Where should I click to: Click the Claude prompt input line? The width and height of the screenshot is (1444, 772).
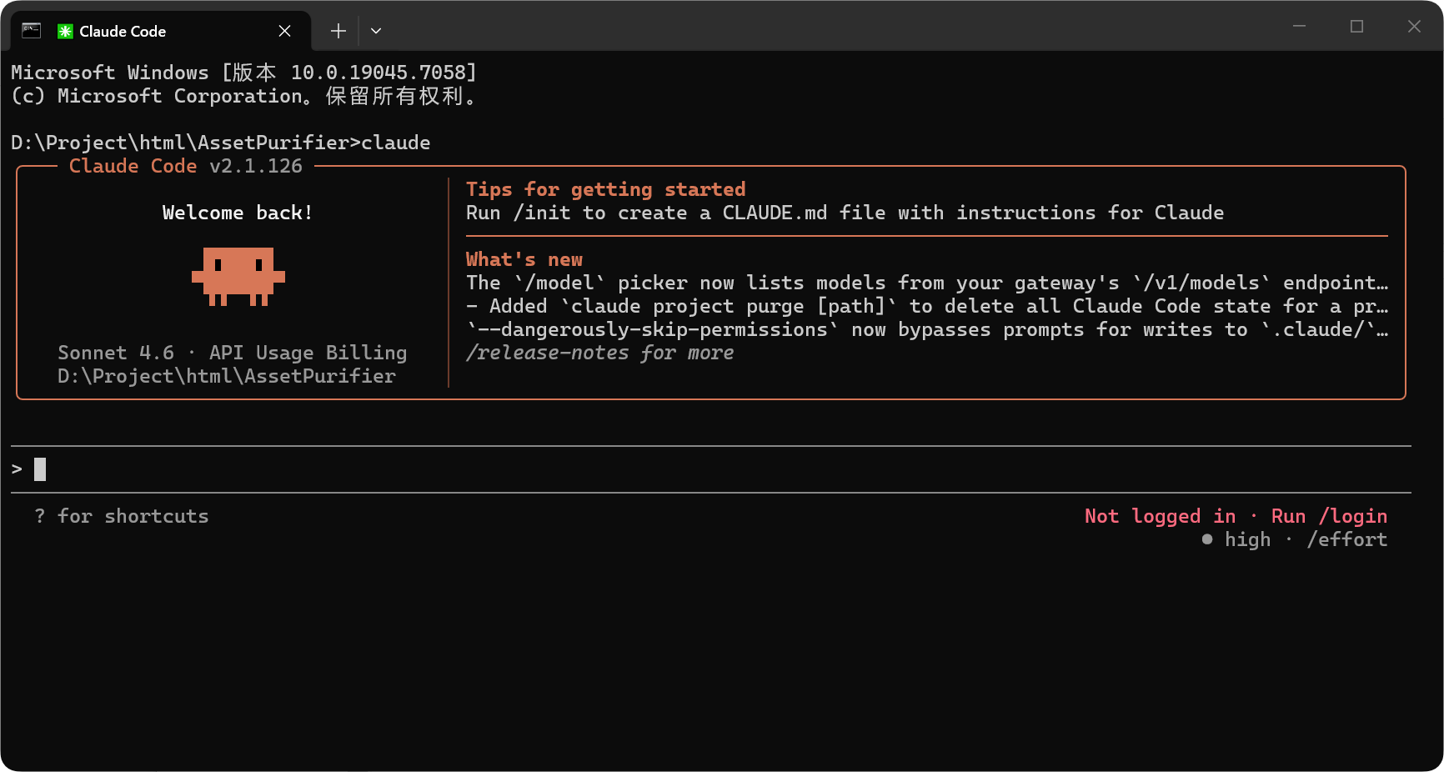click(x=711, y=469)
